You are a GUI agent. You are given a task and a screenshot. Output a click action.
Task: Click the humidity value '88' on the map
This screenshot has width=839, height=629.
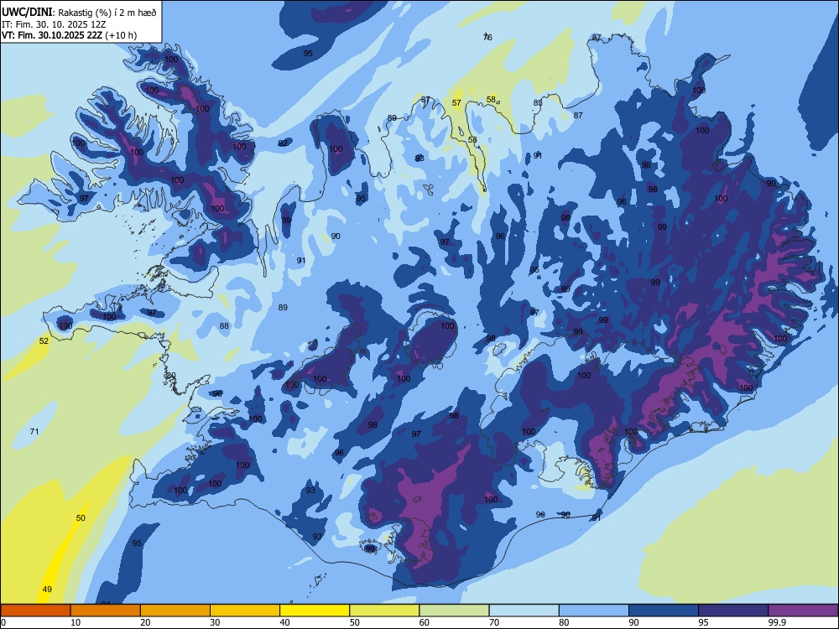pyautogui.click(x=224, y=325)
